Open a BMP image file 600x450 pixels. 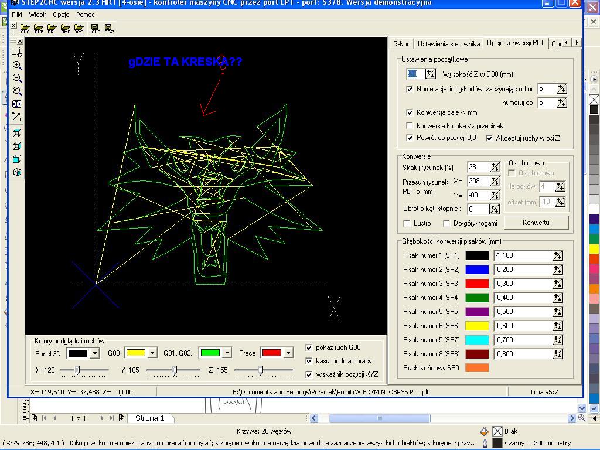[66, 28]
